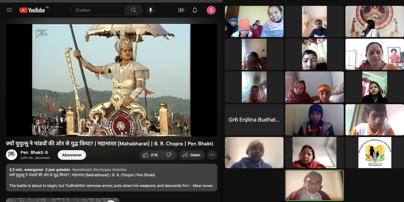
Task: Dislike the video with thumbs down
Action: (169, 155)
